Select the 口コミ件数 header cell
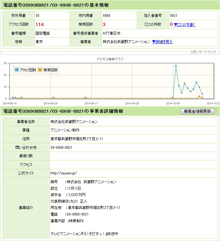 [x=153, y=24]
